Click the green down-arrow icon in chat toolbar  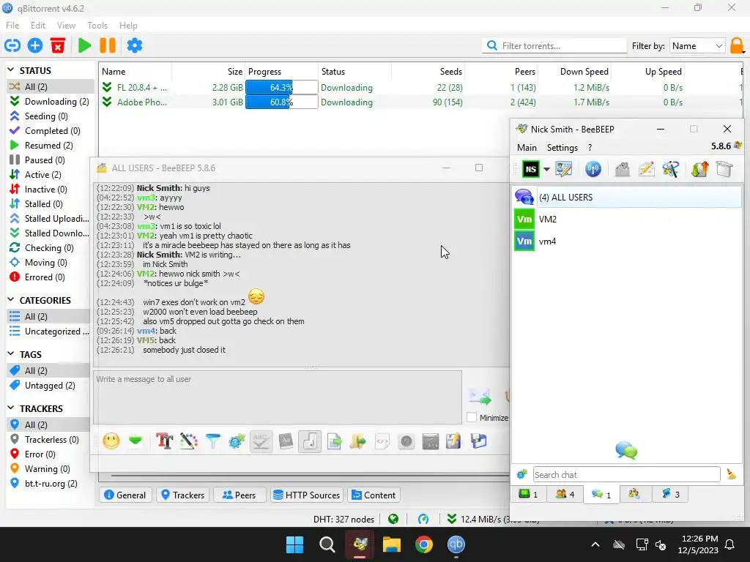coord(135,441)
